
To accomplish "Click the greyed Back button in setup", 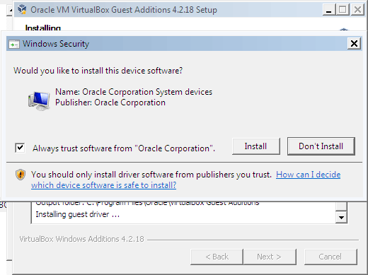I will point(217,257).
